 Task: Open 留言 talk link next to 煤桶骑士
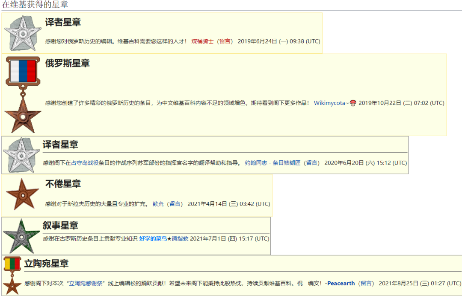pyautogui.click(x=225, y=41)
